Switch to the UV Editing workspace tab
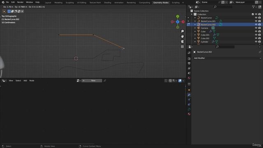Image resolution: width=263 pixels, height=148 pixels. (x=81, y=2)
